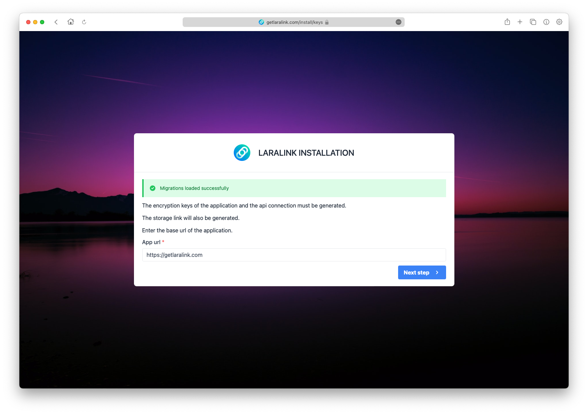Minimize the window with the yellow button

35,22
